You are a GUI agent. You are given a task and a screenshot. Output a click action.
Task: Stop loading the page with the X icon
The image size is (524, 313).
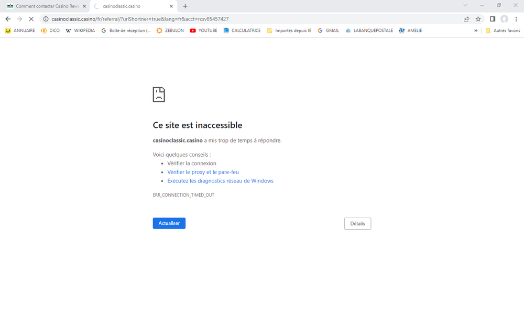31,19
